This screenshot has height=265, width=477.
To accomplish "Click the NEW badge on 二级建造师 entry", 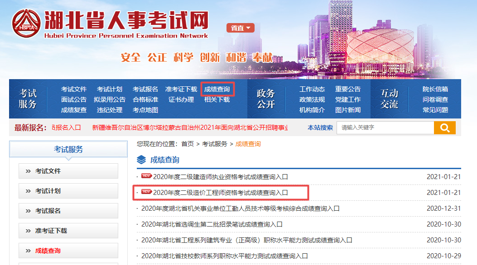I will click(x=146, y=176).
